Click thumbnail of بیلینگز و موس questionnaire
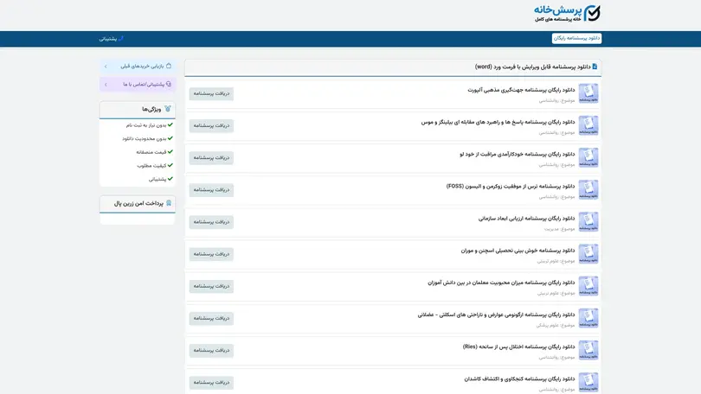Viewport: 701px width, 394px height. (588, 125)
